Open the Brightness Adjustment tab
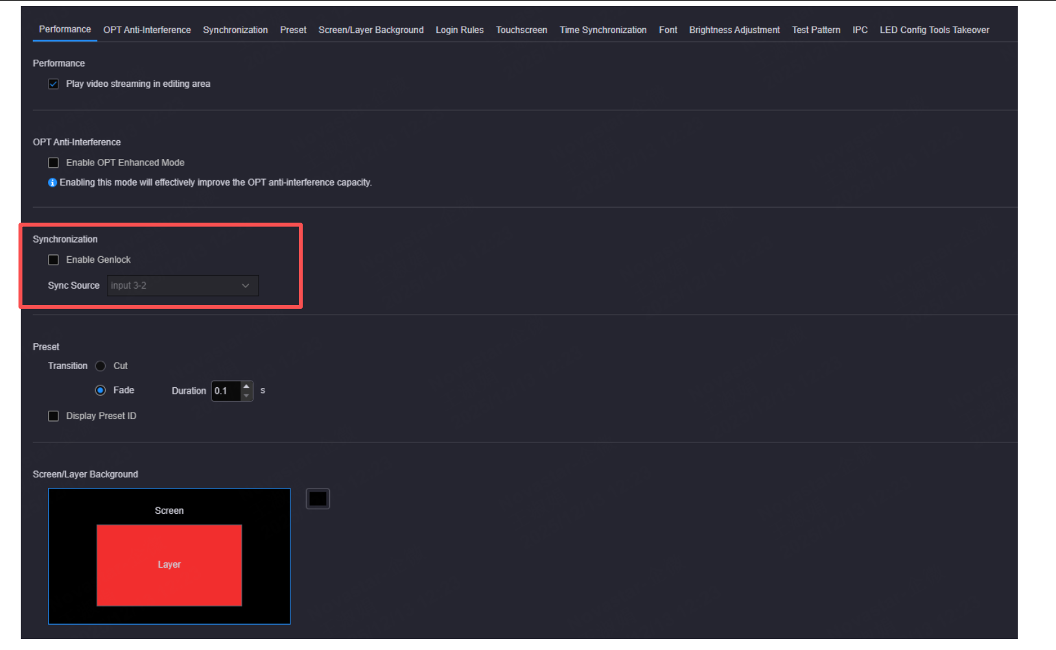This screenshot has width=1056, height=650. point(734,30)
